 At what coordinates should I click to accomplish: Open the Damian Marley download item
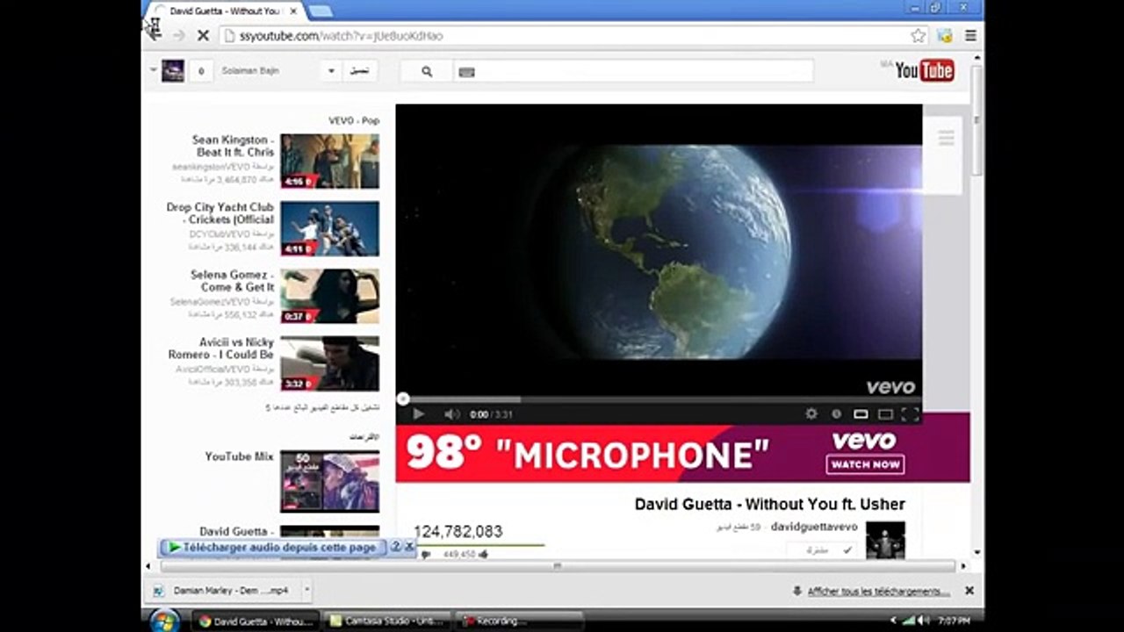(x=223, y=591)
